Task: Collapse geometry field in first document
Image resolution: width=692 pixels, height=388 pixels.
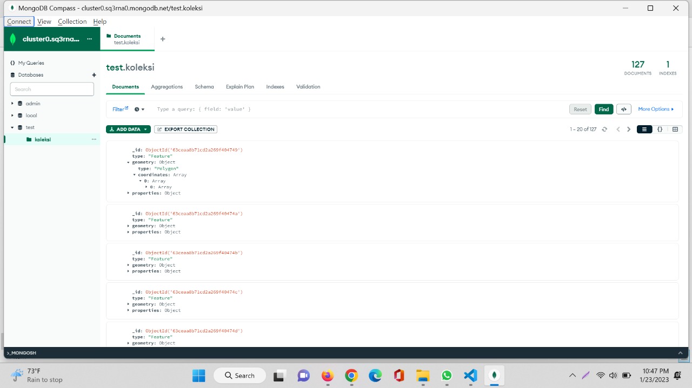Action: pos(128,162)
